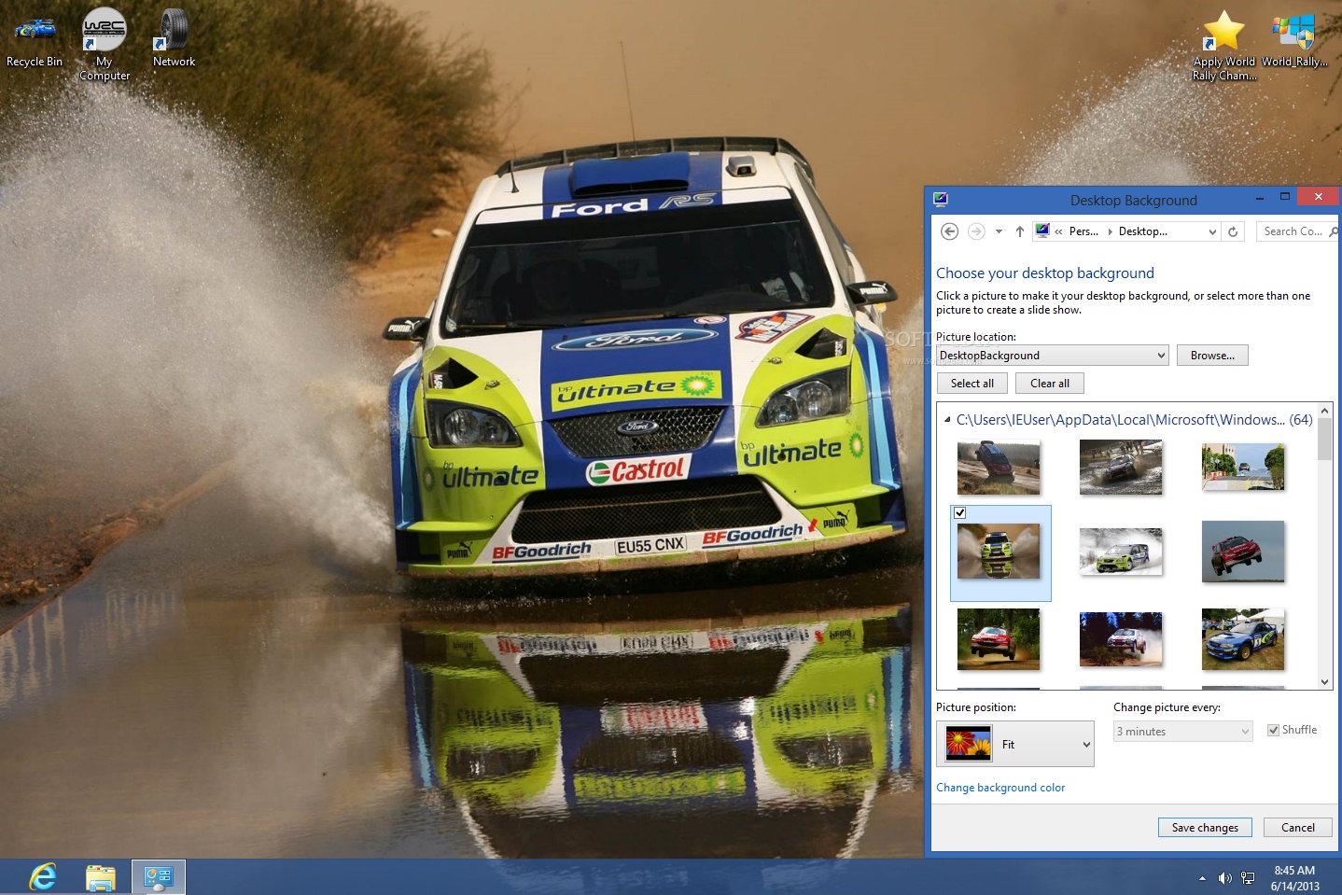Click the Save changes button

(1205, 828)
